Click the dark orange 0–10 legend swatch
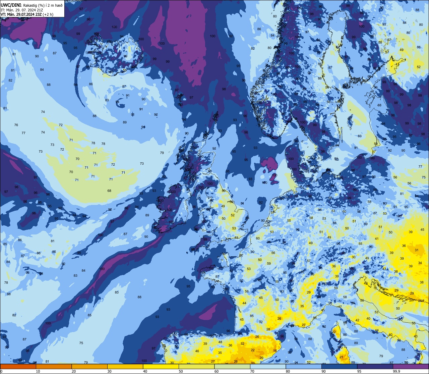The width and height of the screenshot is (429, 374). click(18, 366)
